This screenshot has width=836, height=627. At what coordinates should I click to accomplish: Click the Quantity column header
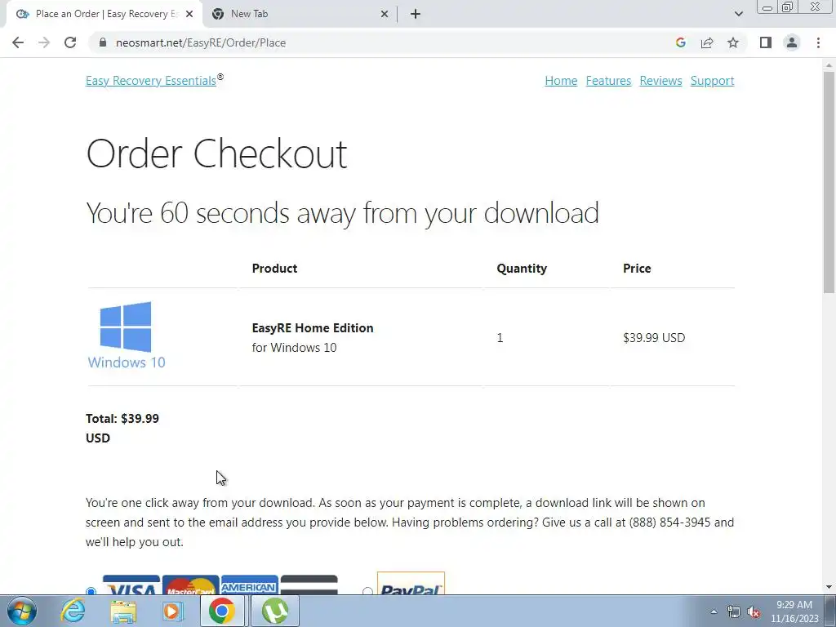click(x=522, y=268)
